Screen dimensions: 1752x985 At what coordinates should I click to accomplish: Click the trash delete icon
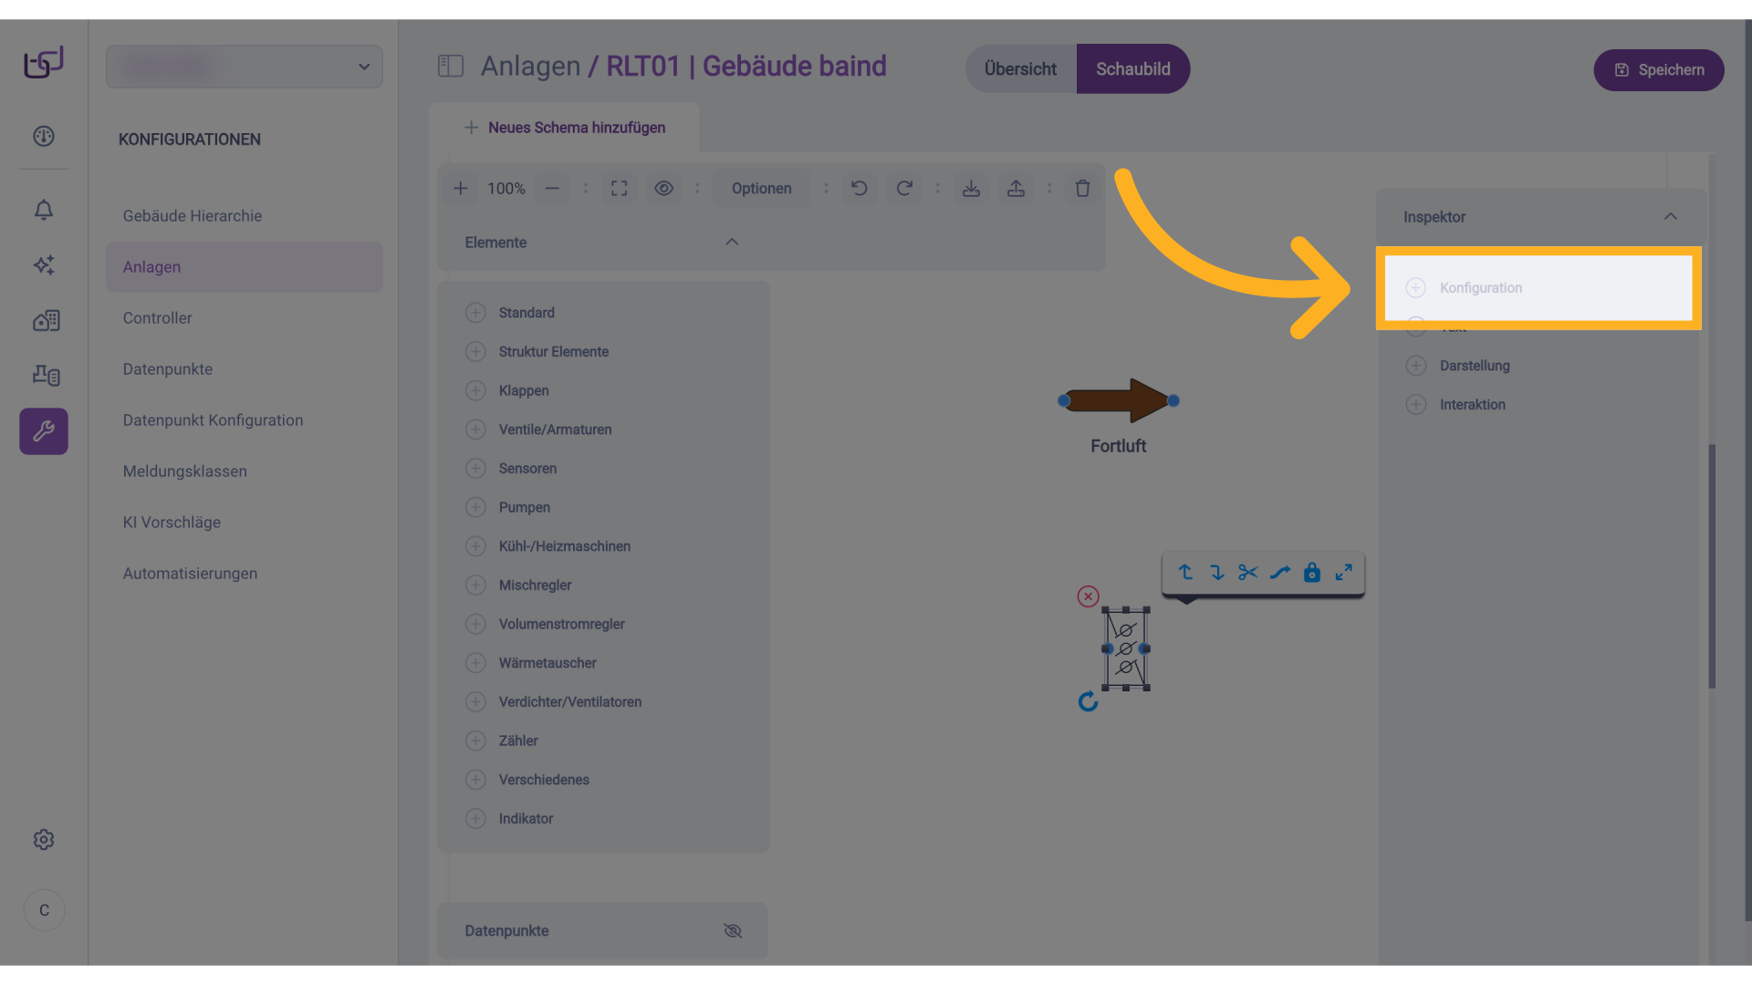coord(1082,188)
